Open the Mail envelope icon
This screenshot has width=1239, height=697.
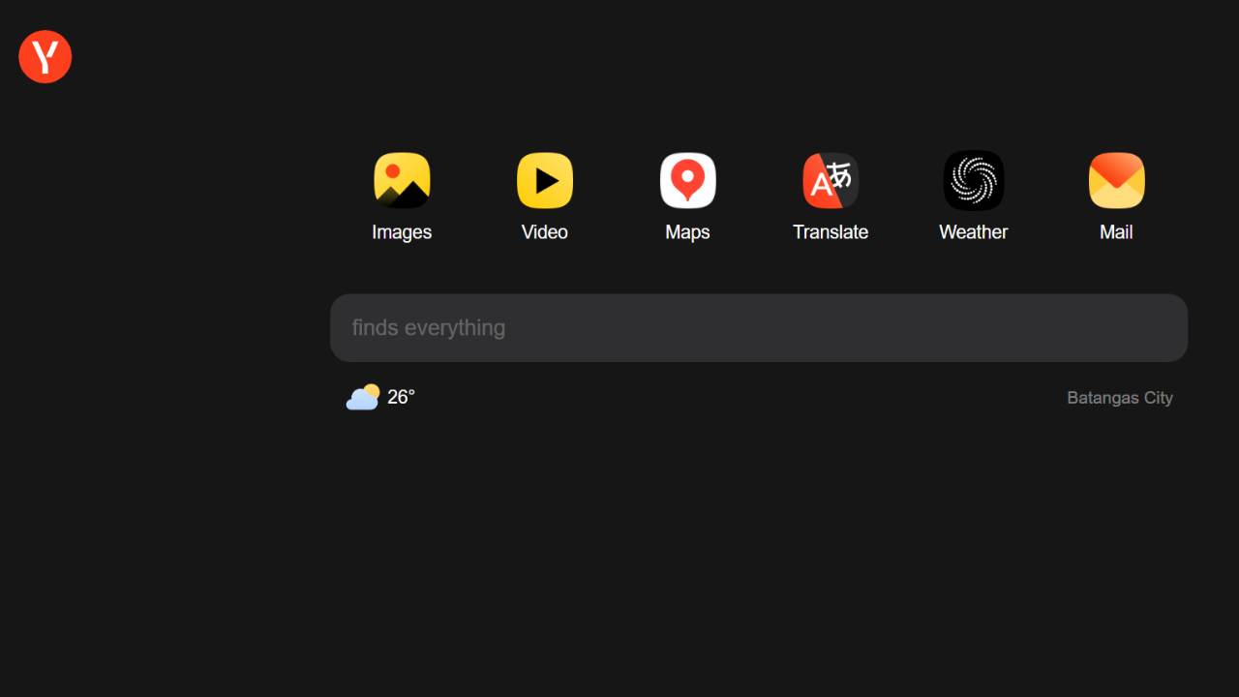click(1117, 180)
